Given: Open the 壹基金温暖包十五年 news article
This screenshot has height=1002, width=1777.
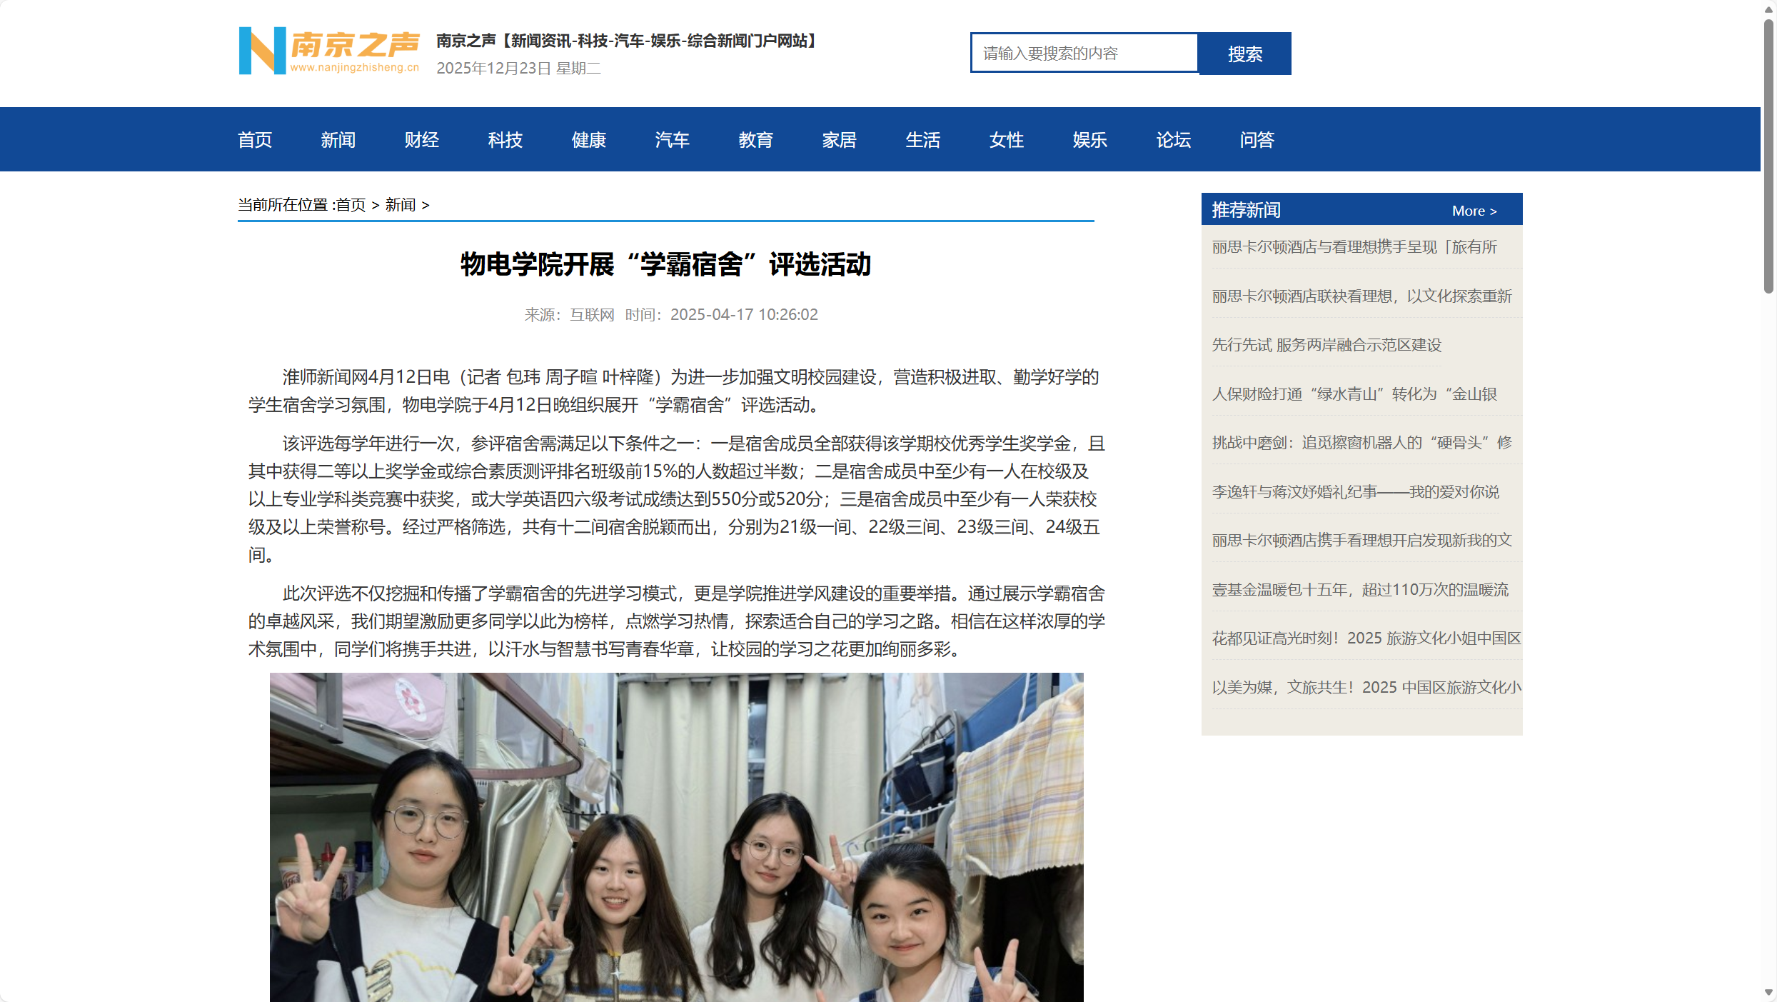Looking at the screenshot, I should 1360,589.
